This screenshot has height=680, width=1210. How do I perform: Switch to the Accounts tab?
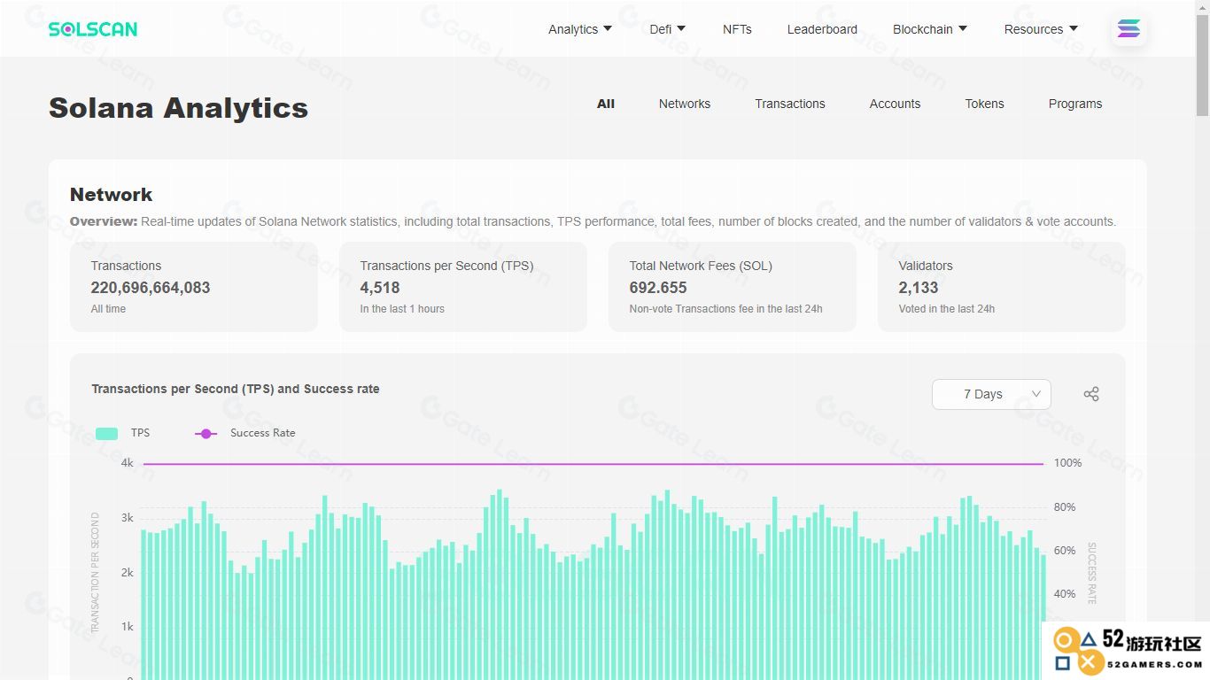[895, 104]
